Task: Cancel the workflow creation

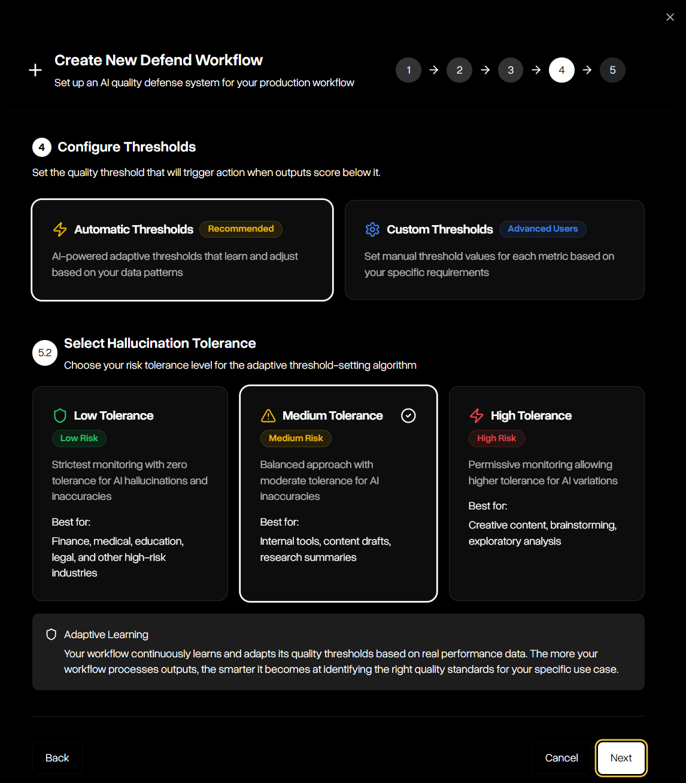Action: pyautogui.click(x=561, y=758)
